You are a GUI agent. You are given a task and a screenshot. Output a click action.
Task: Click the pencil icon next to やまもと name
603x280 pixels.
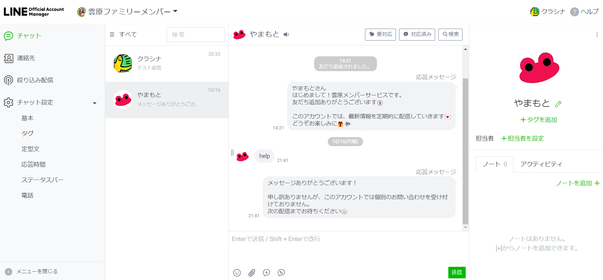coord(558,104)
